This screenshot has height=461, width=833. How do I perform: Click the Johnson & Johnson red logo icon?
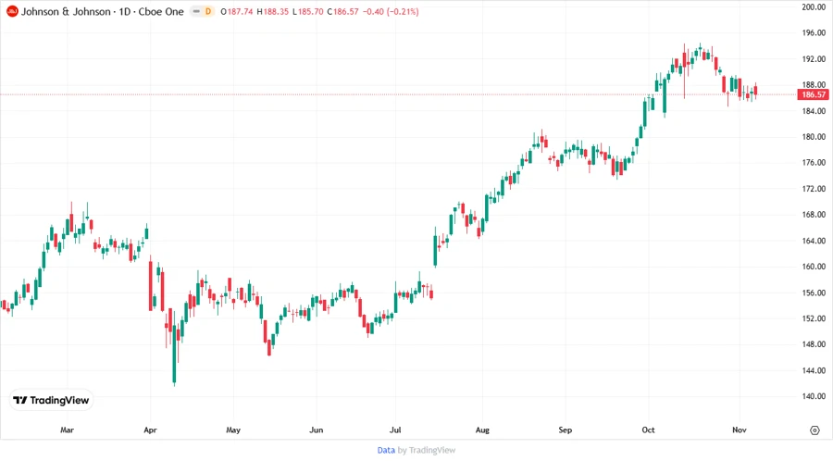click(x=12, y=11)
